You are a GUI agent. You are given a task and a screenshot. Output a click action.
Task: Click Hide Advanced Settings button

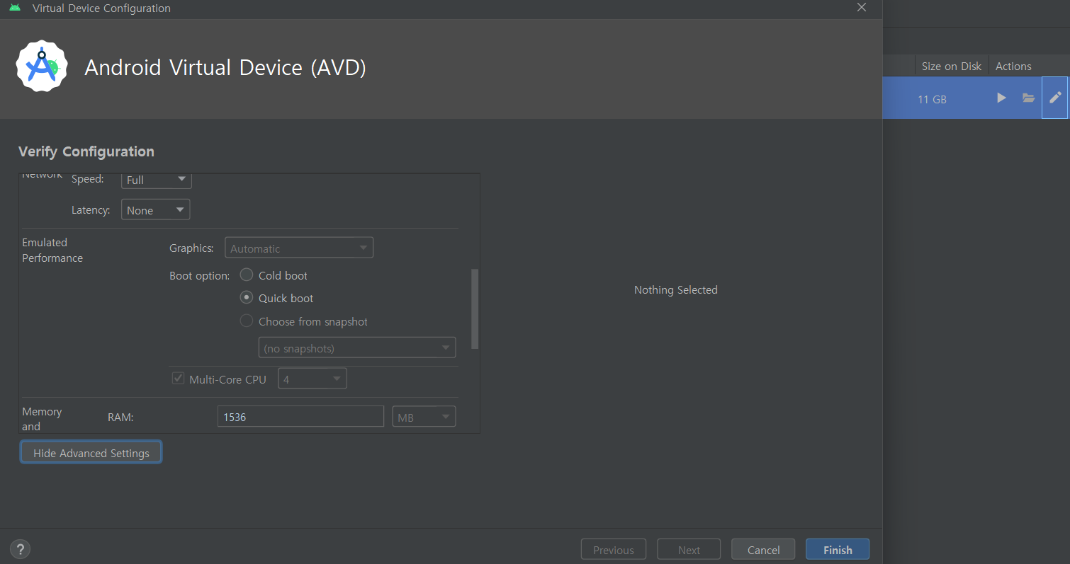[x=91, y=452]
